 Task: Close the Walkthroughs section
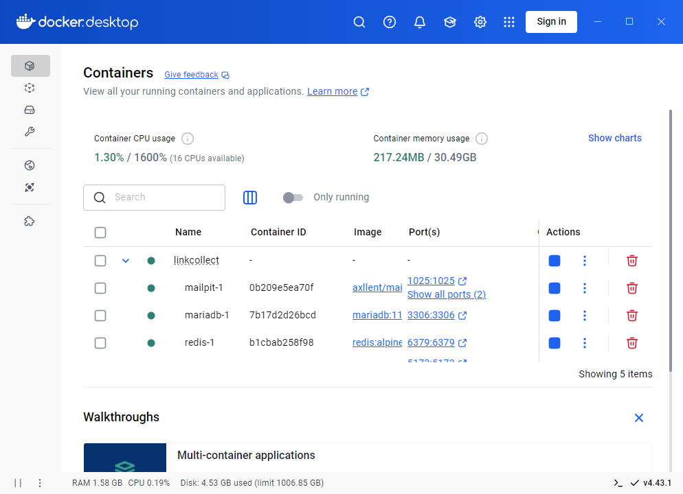point(639,418)
